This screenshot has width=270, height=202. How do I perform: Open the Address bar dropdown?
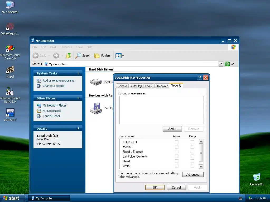[221, 64]
